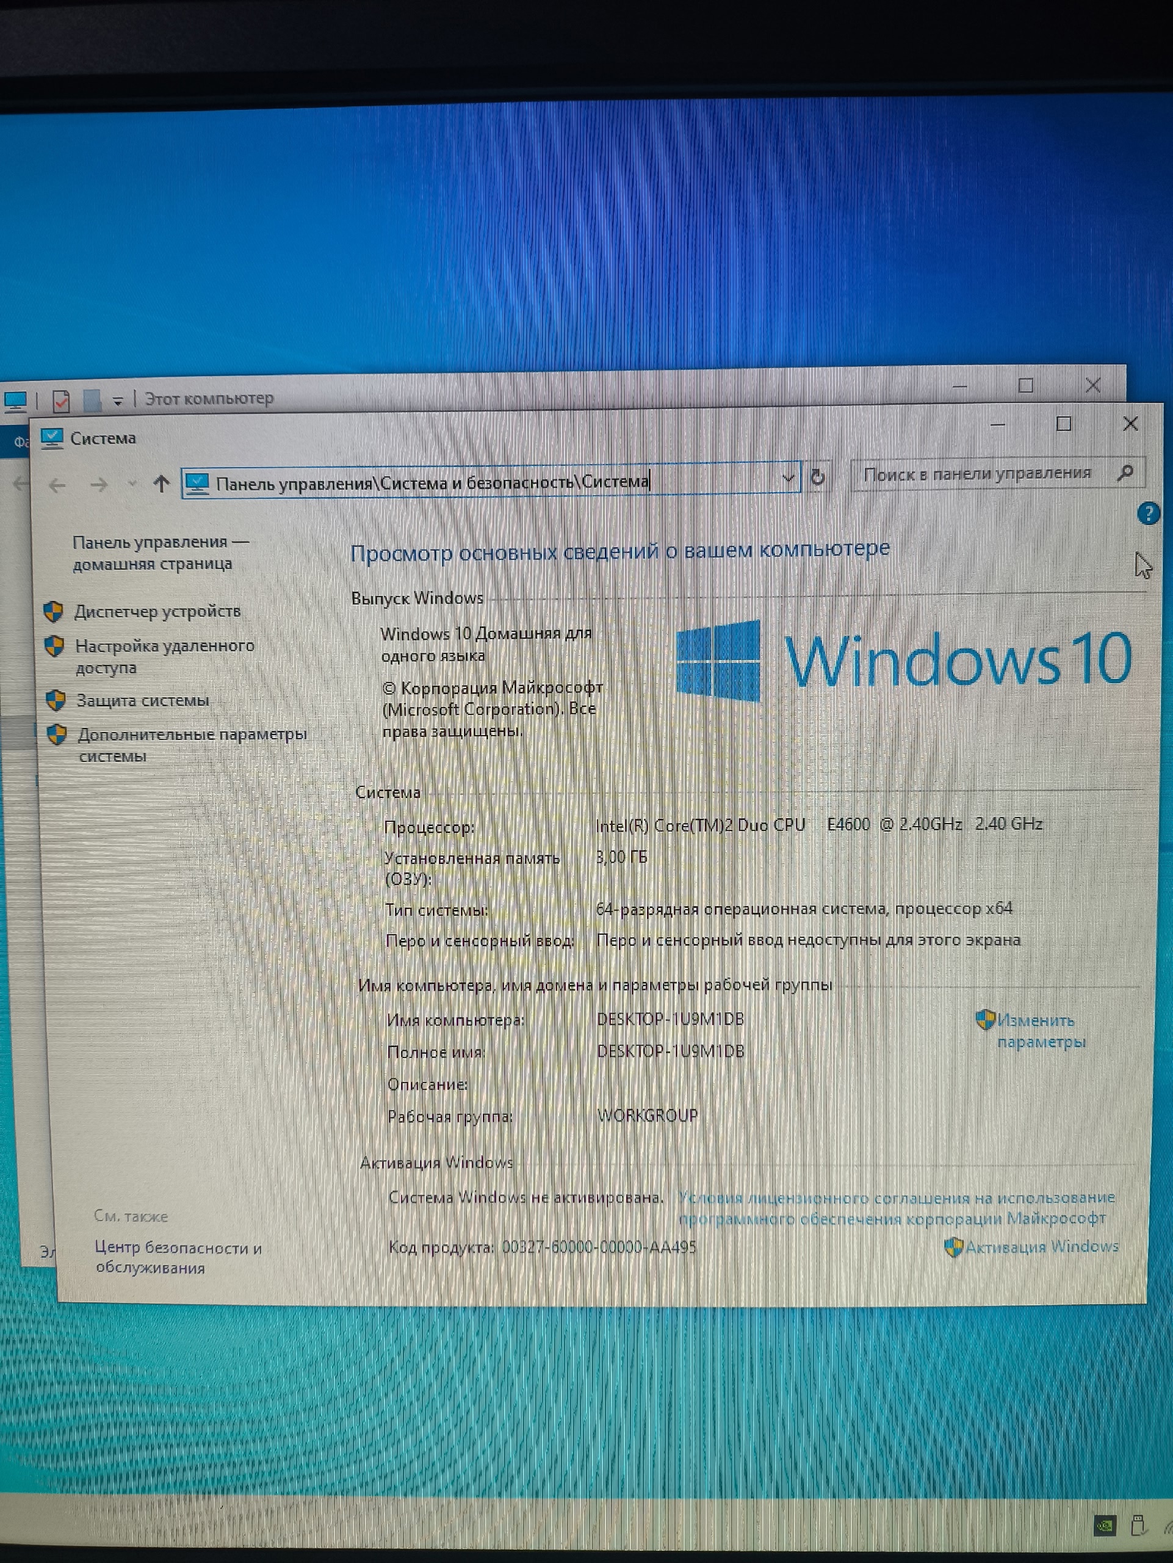Screen dimensions: 1173x1563
Task: Click the address bar path Панель управления\Система
Action: 432,482
